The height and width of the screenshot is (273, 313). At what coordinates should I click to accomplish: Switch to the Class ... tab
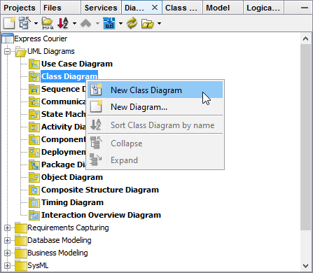point(181,8)
